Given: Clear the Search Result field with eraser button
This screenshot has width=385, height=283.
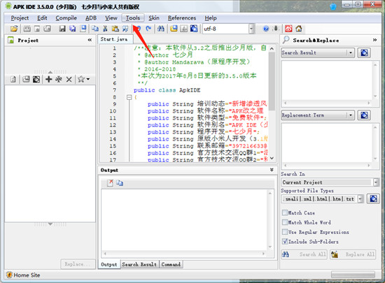Looking at the screenshot, I should 364,52.
